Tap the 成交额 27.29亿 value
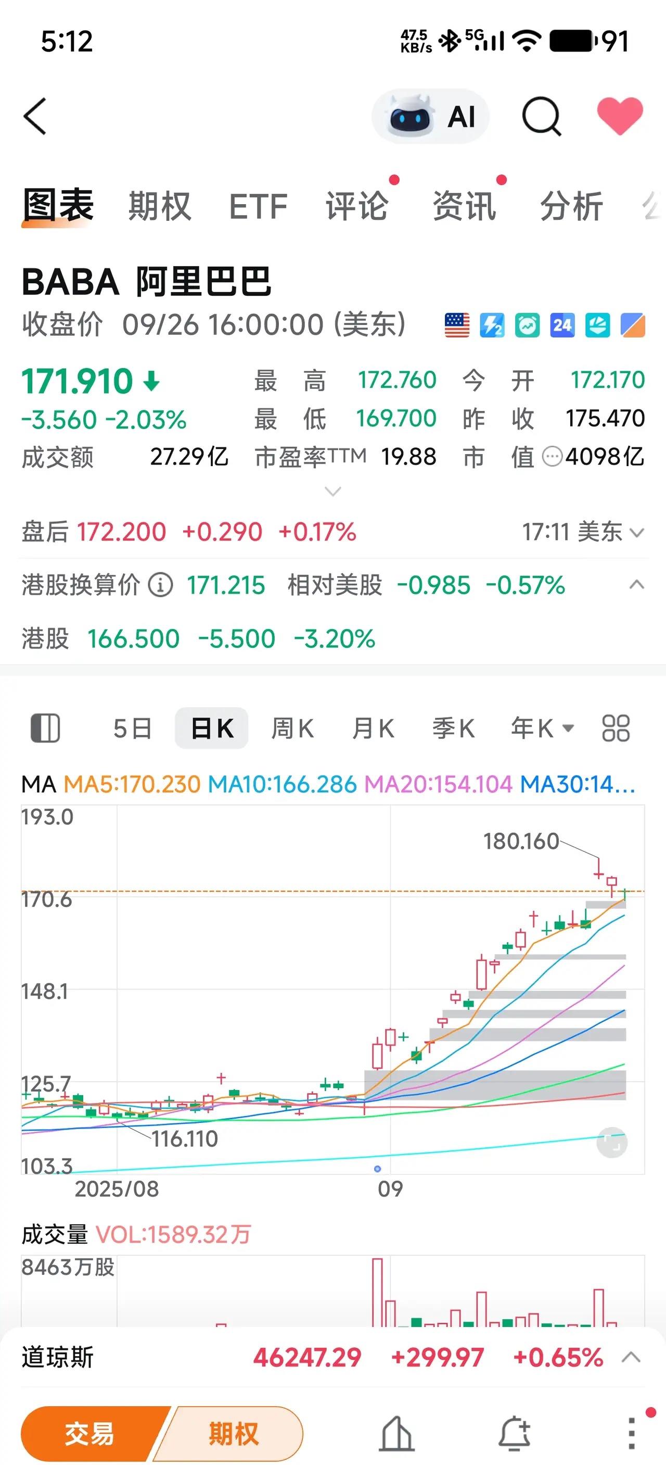Screen dimensions: 666x1465 [x=189, y=456]
